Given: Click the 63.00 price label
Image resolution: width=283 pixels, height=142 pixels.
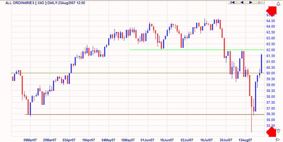Looking at the screenshot, I should [270, 38].
